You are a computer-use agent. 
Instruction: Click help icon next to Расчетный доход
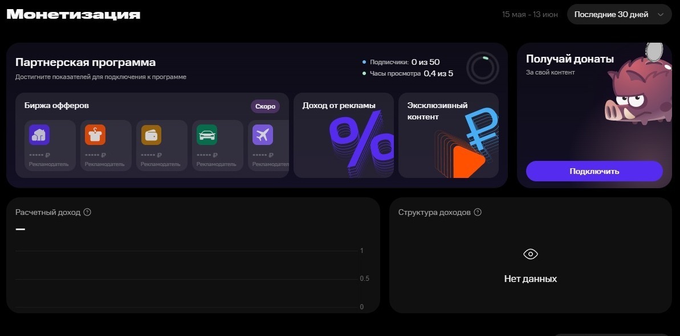[87, 212]
